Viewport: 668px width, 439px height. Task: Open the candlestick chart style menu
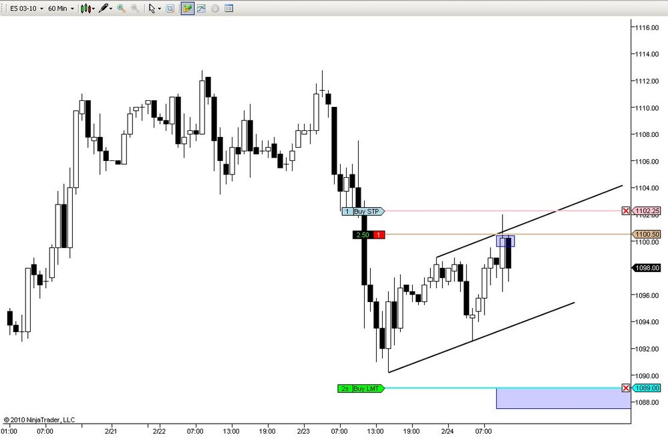pos(88,8)
